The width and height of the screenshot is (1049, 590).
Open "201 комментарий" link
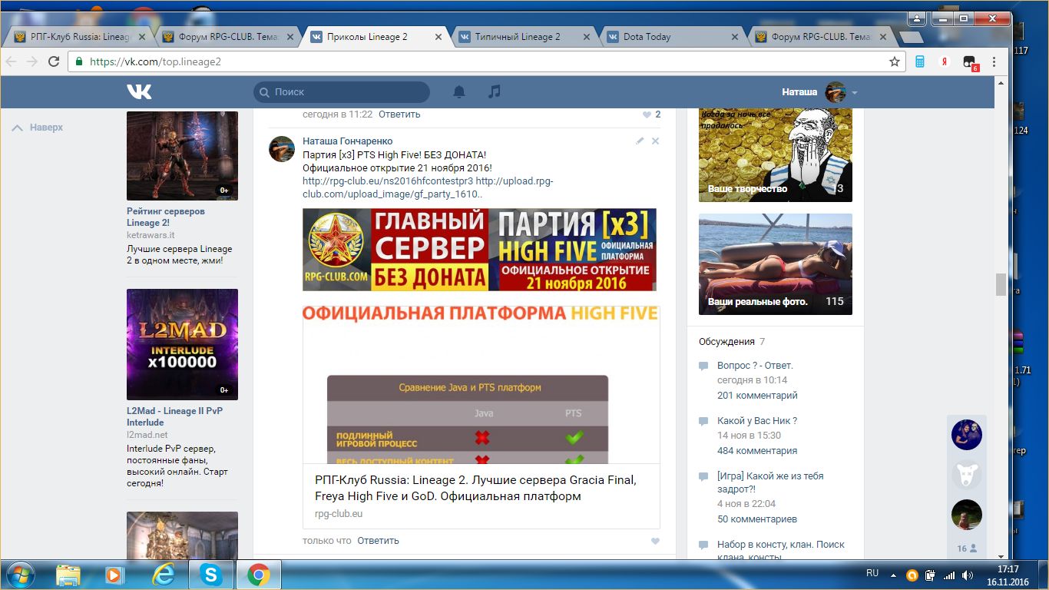coord(757,396)
